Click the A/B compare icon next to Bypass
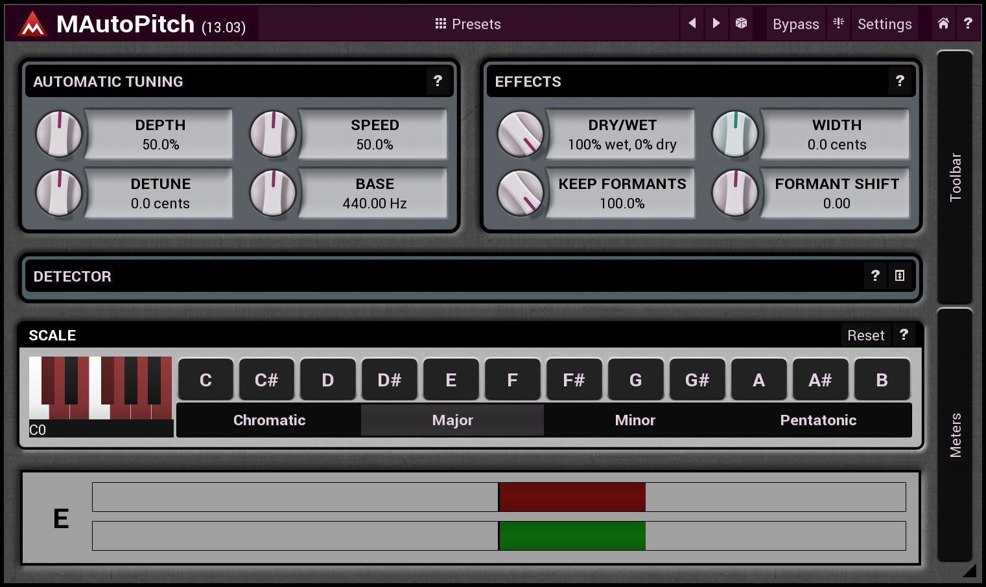The width and height of the screenshot is (986, 587). click(x=838, y=23)
